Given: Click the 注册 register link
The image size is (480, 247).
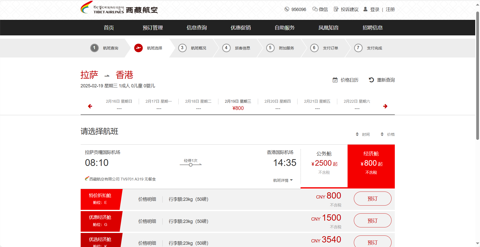Looking at the screenshot, I should pyautogui.click(x=390, y=9).
